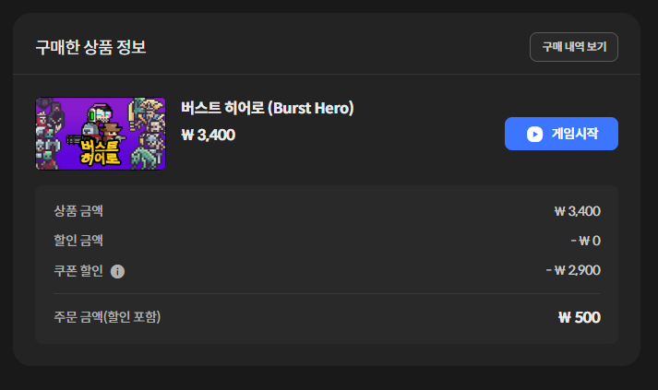Click the 구매한 상품 정보 heading
The height and width of the screenshot is (390, 658).
click(90, 47)
